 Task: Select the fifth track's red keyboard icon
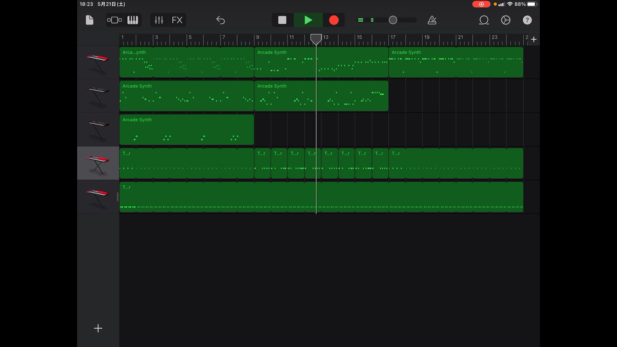[x=98, y=197]
